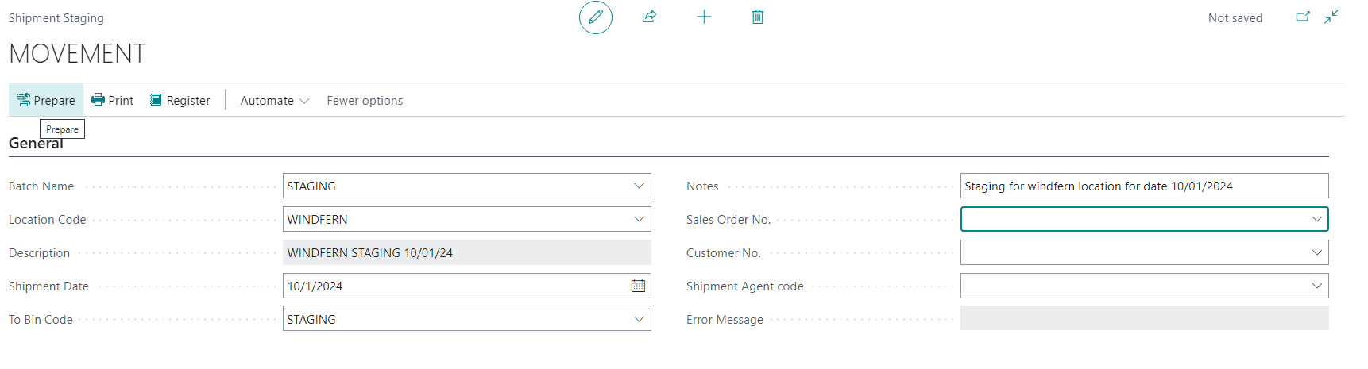Click the pencil edit icon
1368x369 pixels.
pos(596,17)
